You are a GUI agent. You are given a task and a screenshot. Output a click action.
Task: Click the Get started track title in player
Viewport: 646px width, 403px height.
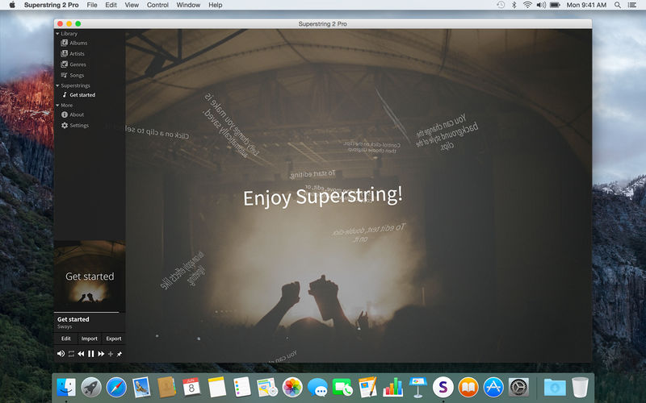point(73,319)
